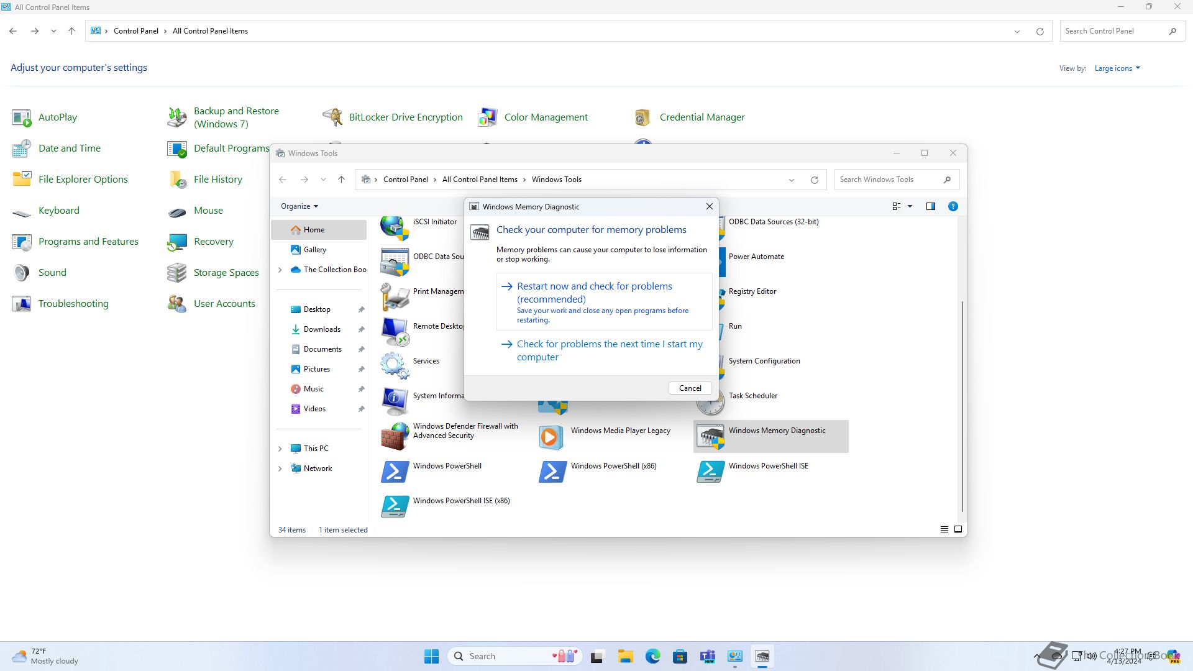Switch Windows Tools to large thumbnails view
This screenshot has height=671, width=1193.
click(x=958, y=530)
